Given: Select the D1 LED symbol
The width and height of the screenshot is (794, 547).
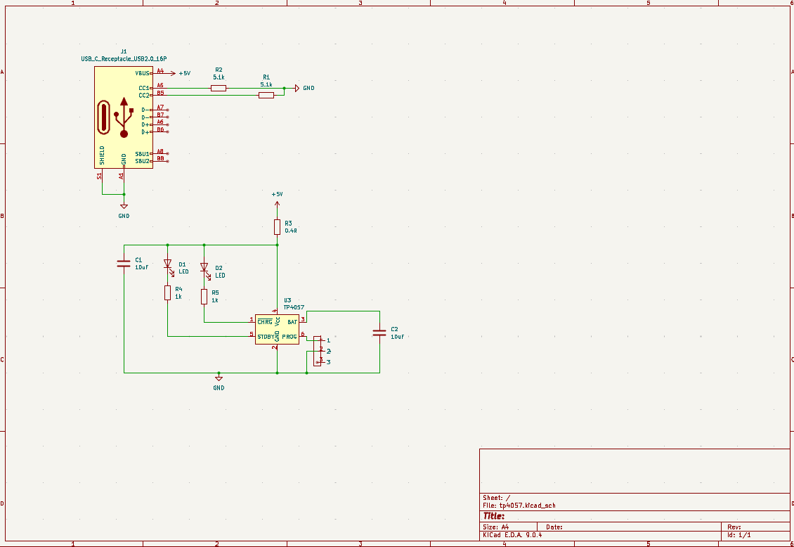Looking at the screenshot, I should click(167, 264).
